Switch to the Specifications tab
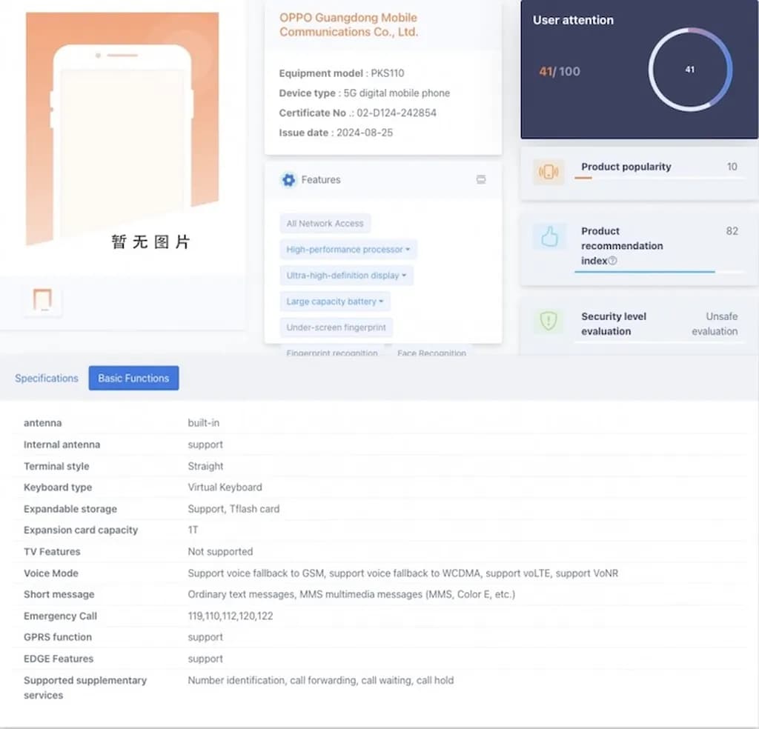Image resolution: width=759 pixels, height=729 pixels. [47, 378]
